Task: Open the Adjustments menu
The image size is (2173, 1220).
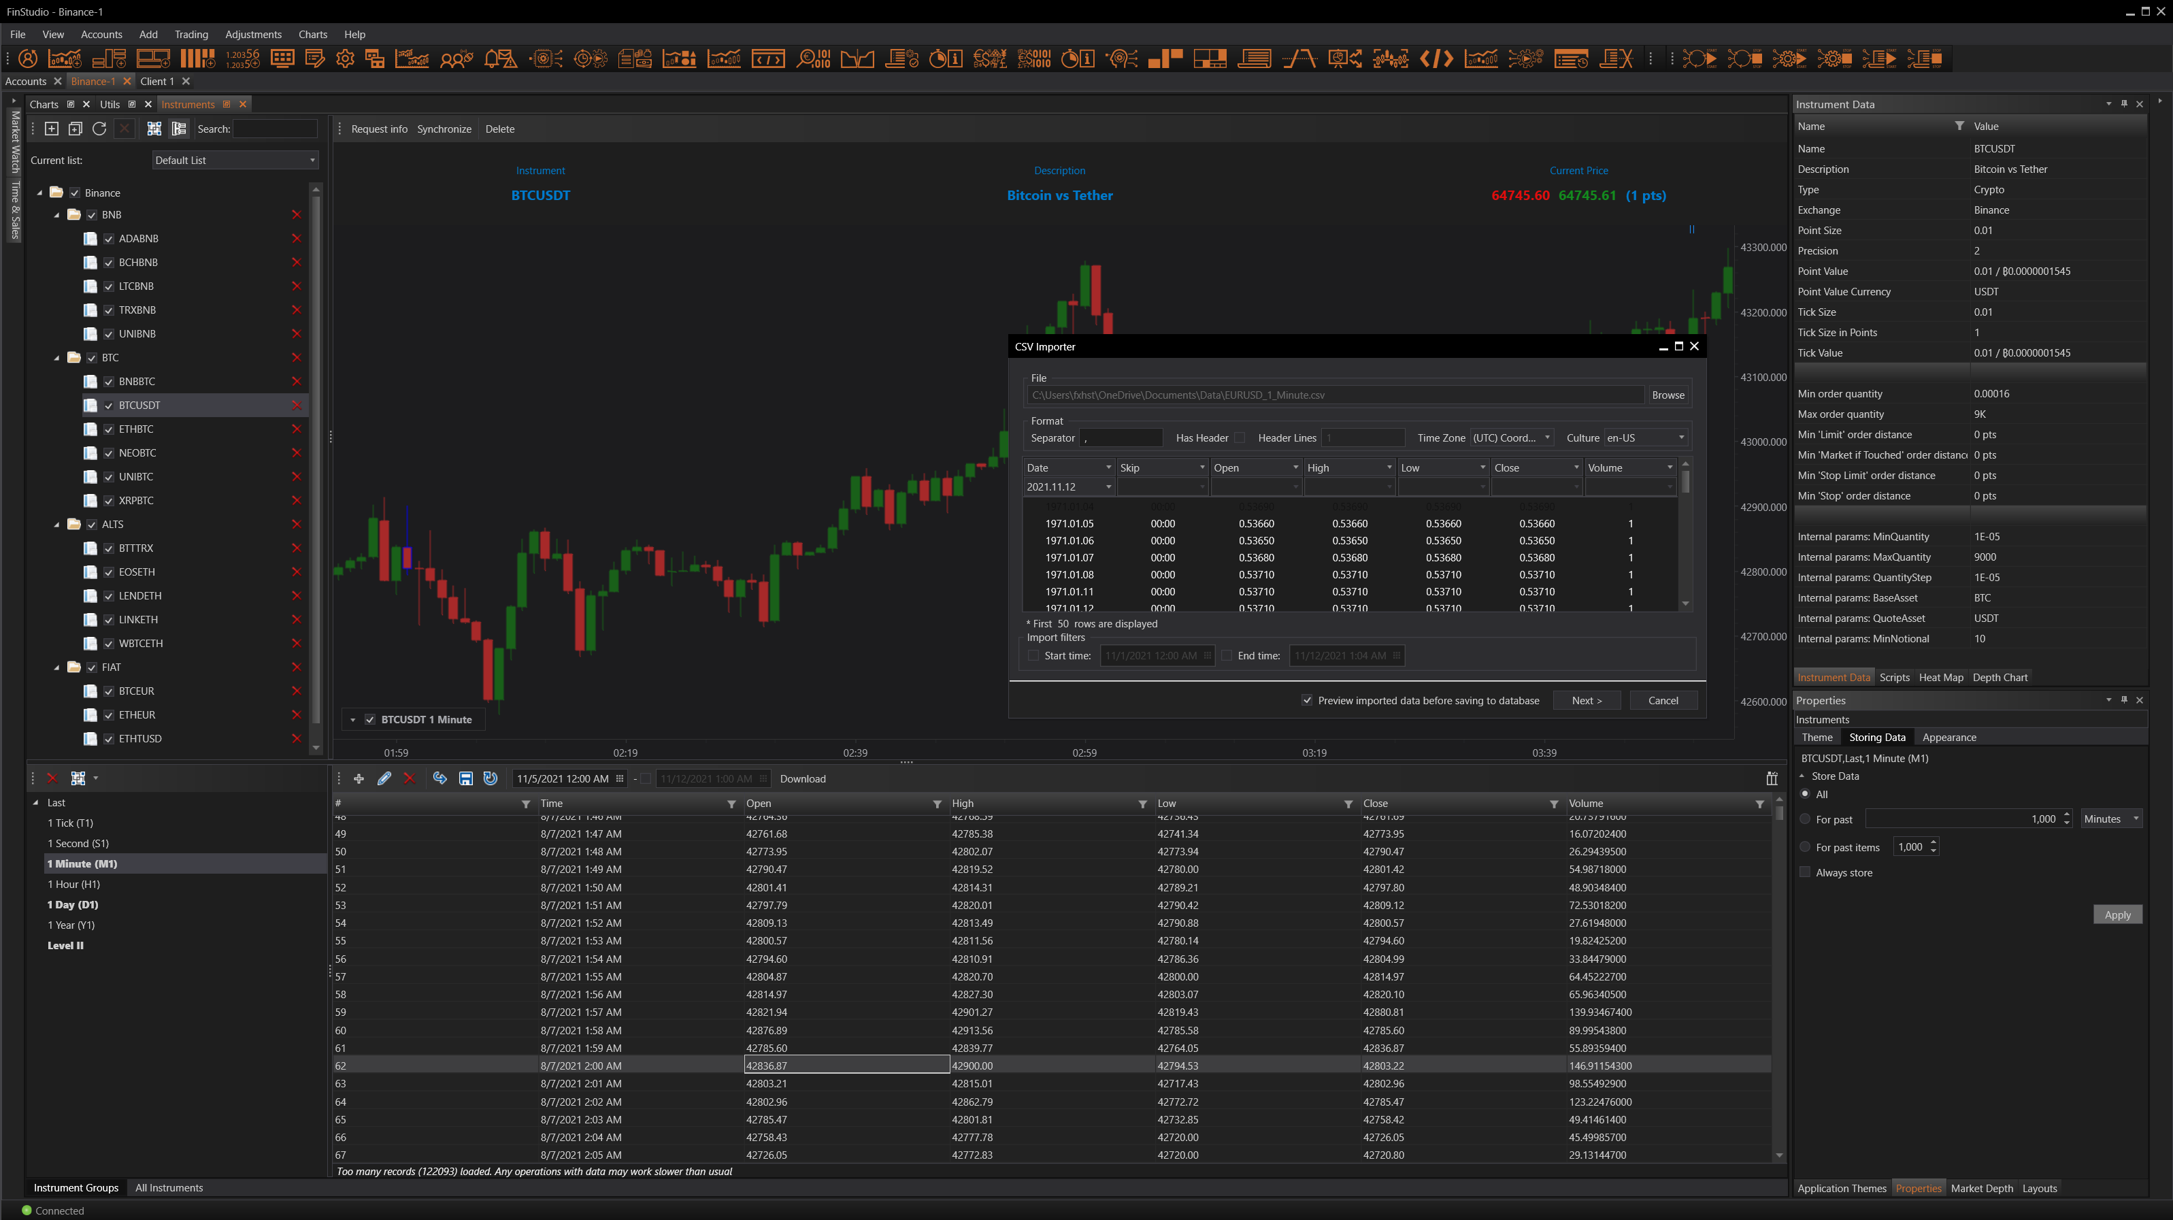Action: coord(253,35)
